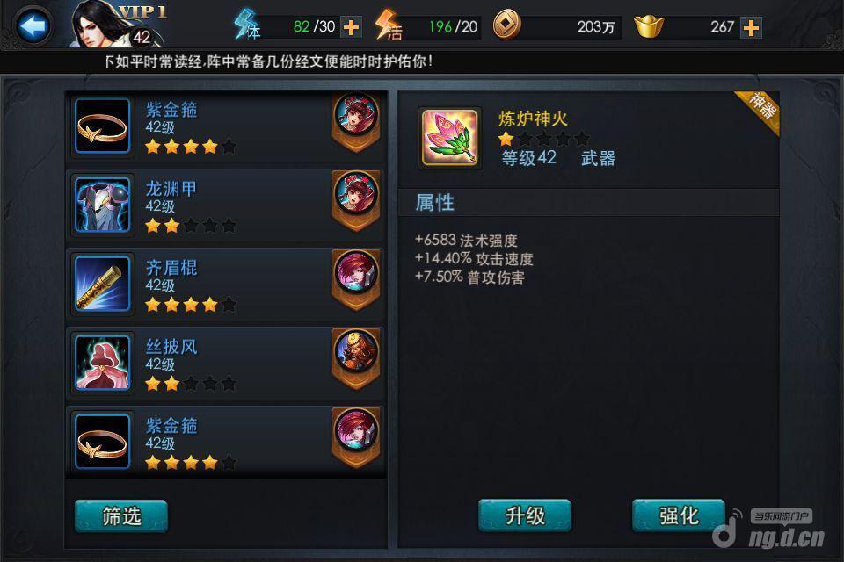Image resolution: width=844 pixels, height=562 pixels.
Task: Select the first 紫金箍 ring item
Action: pos(226,126)
